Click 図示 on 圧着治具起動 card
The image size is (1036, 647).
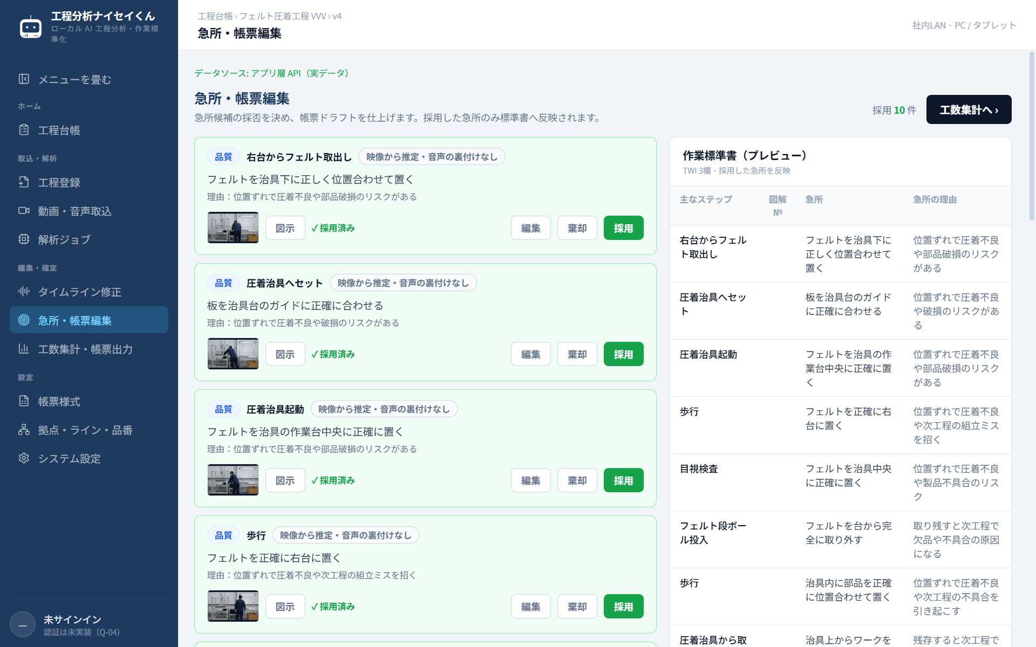click(285, 480)
